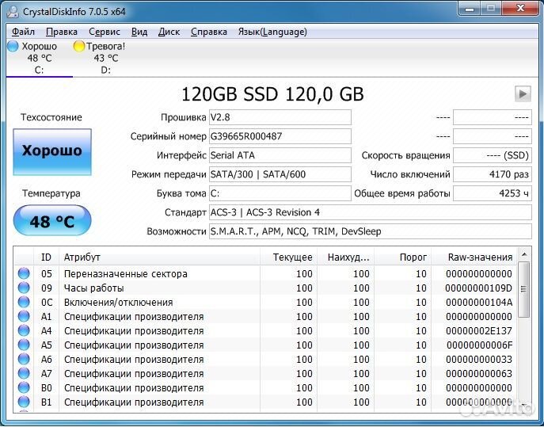
Task: Click the blue status orb for disk C:
Action: (x=13, y=46)
